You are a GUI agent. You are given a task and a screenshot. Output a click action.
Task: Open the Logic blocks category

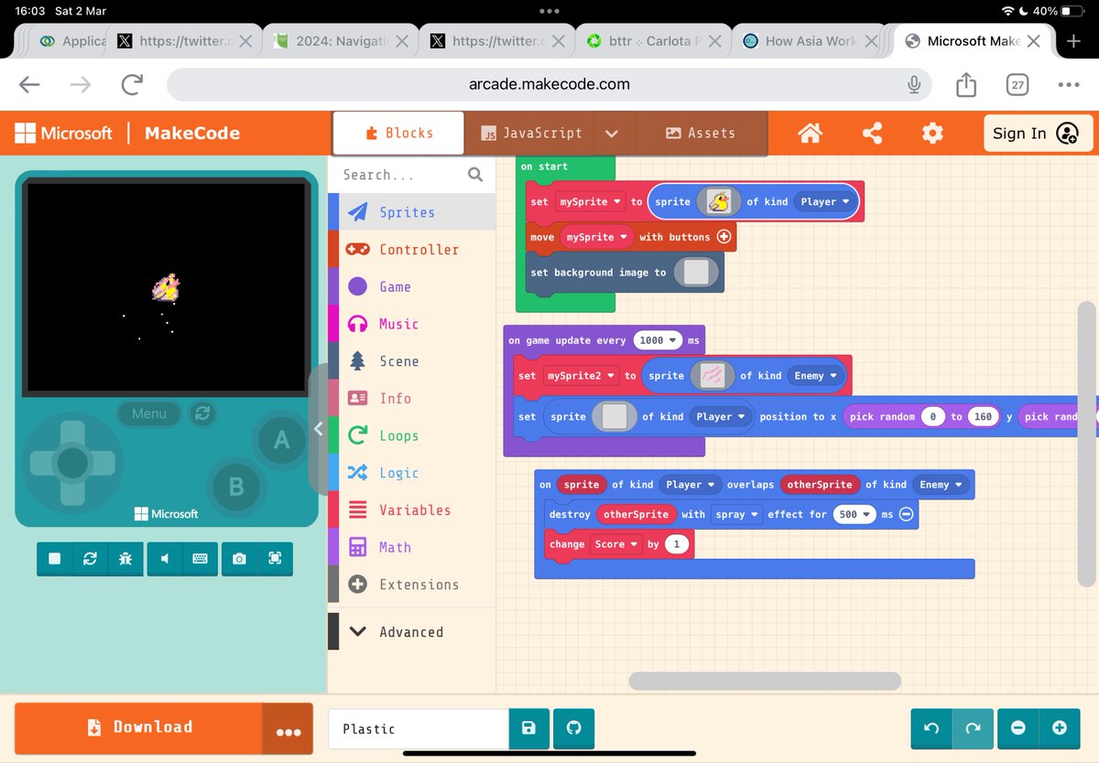point(411,473)
